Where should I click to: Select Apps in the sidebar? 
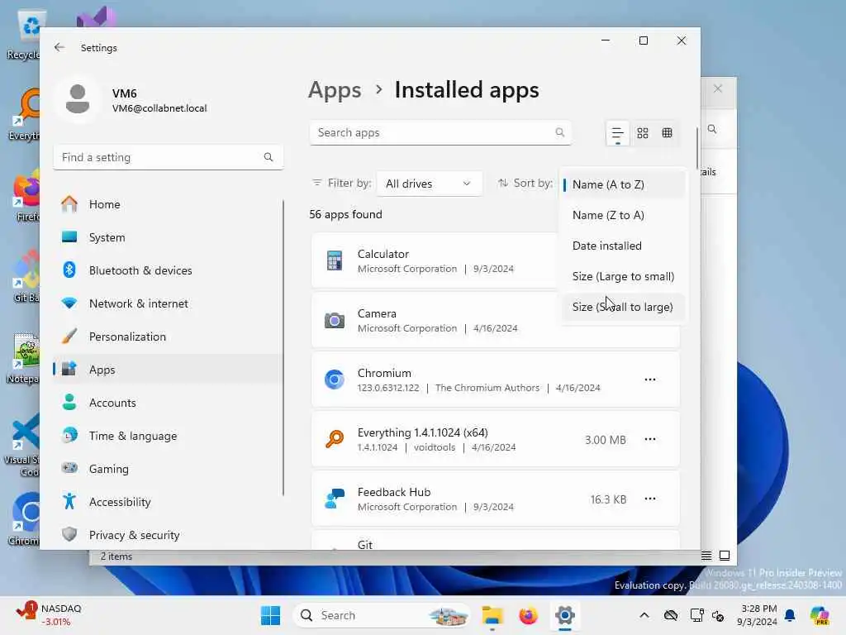tap(167, 370)
